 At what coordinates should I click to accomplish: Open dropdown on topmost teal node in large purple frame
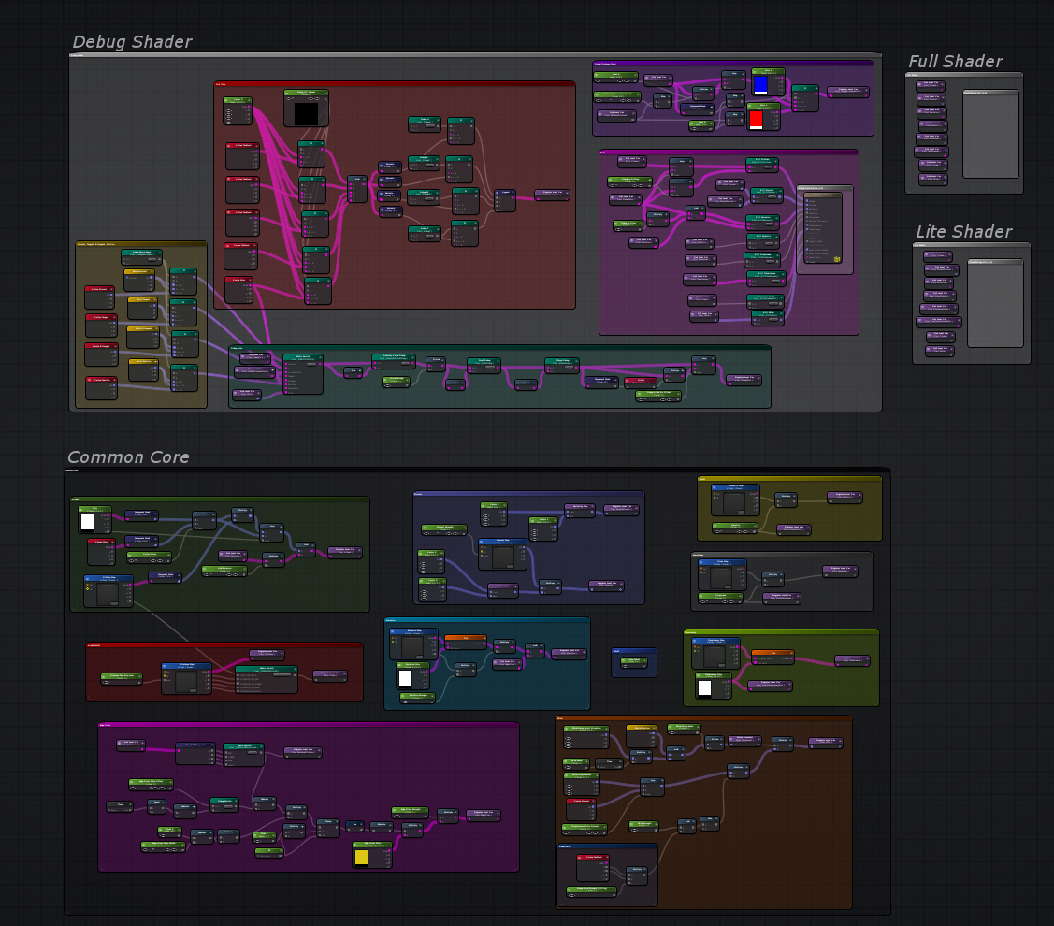767,168
